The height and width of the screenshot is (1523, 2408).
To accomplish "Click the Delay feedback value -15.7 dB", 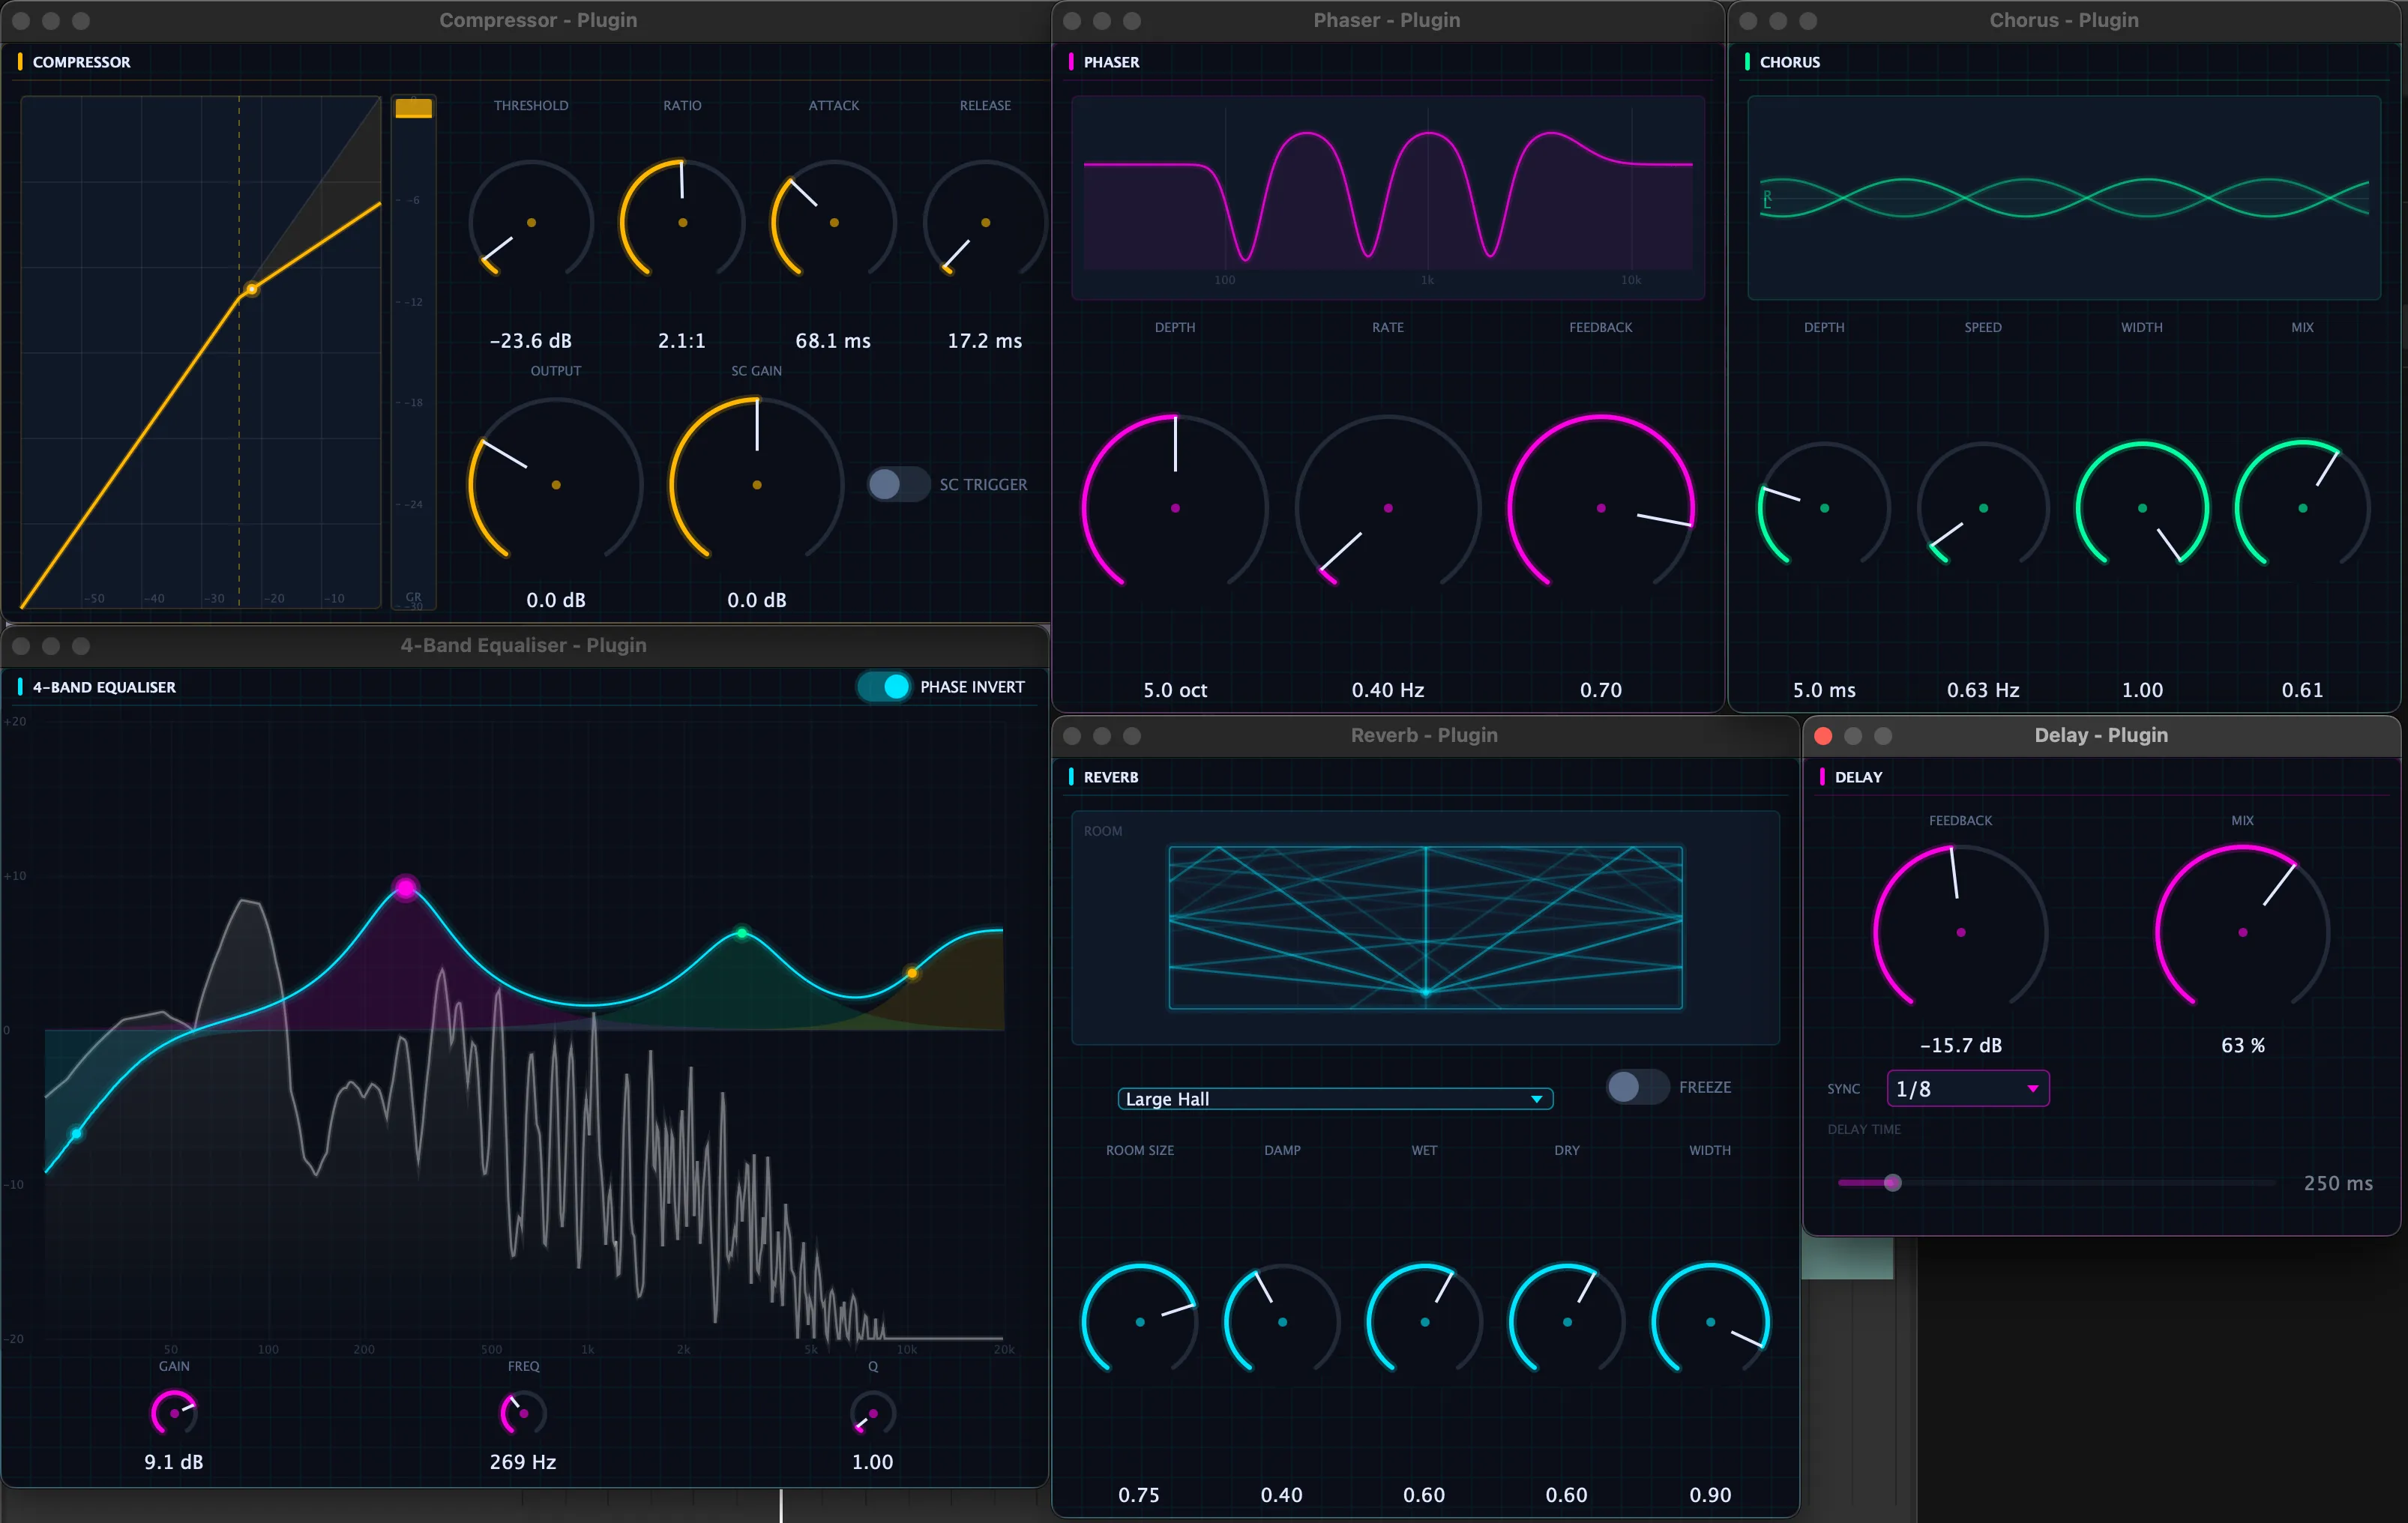I will point(1960,1045).
